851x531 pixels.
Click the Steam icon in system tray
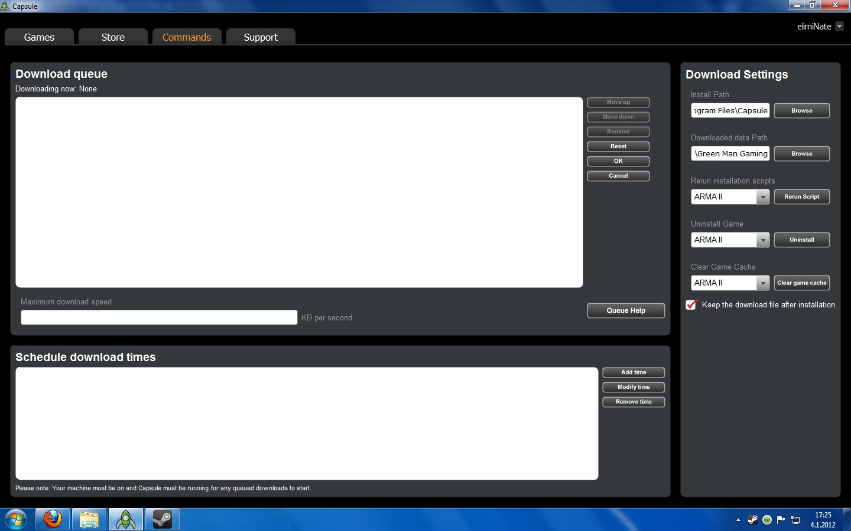click(x=753, y=520)
